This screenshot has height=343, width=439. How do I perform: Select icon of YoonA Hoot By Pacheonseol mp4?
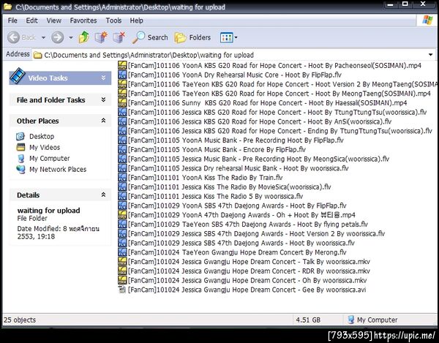coord(122,66)
